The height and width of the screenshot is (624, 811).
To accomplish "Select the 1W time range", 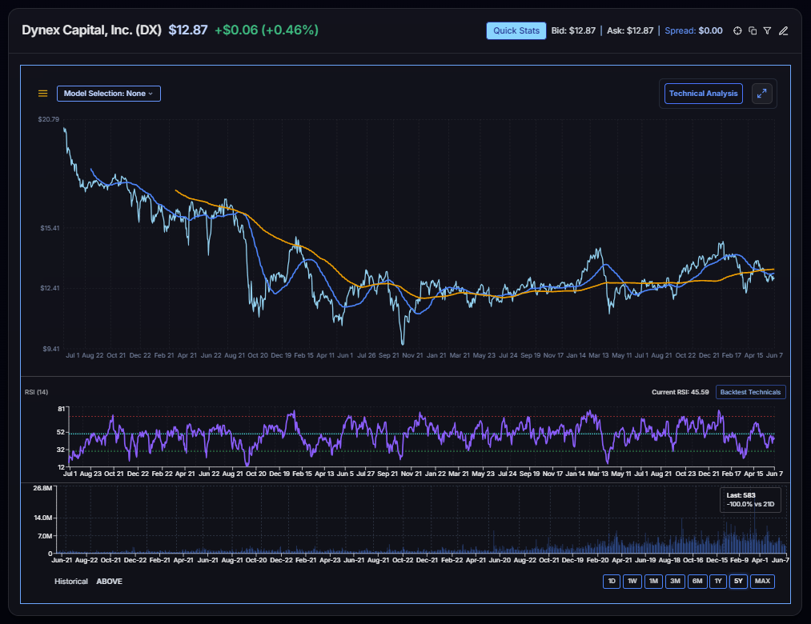I will pos(632,581).
